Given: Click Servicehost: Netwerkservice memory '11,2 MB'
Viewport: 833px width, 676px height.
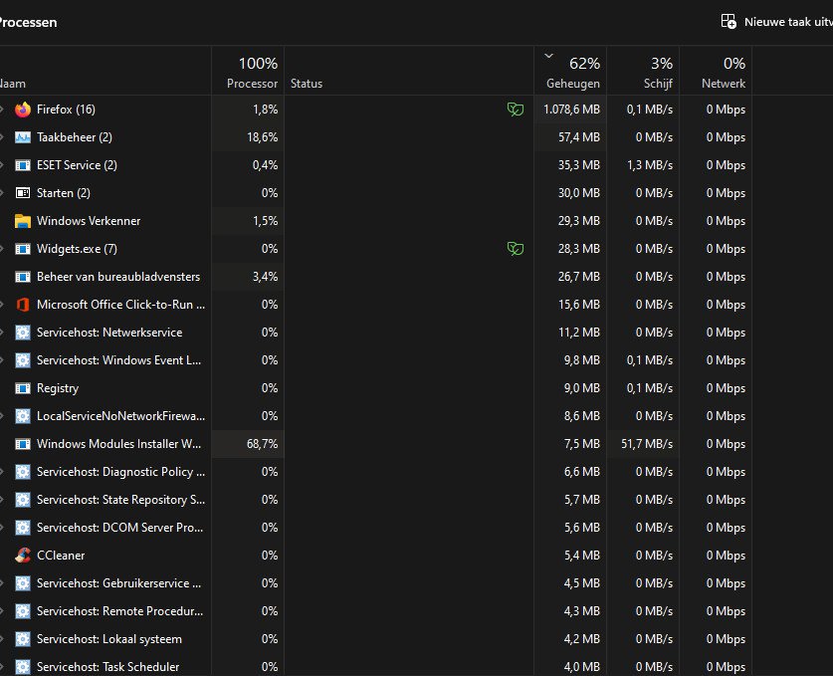Looking at the screenshot, I should click(x=579, y=333).
